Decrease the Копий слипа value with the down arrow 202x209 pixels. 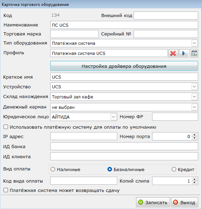pos(195,183)
